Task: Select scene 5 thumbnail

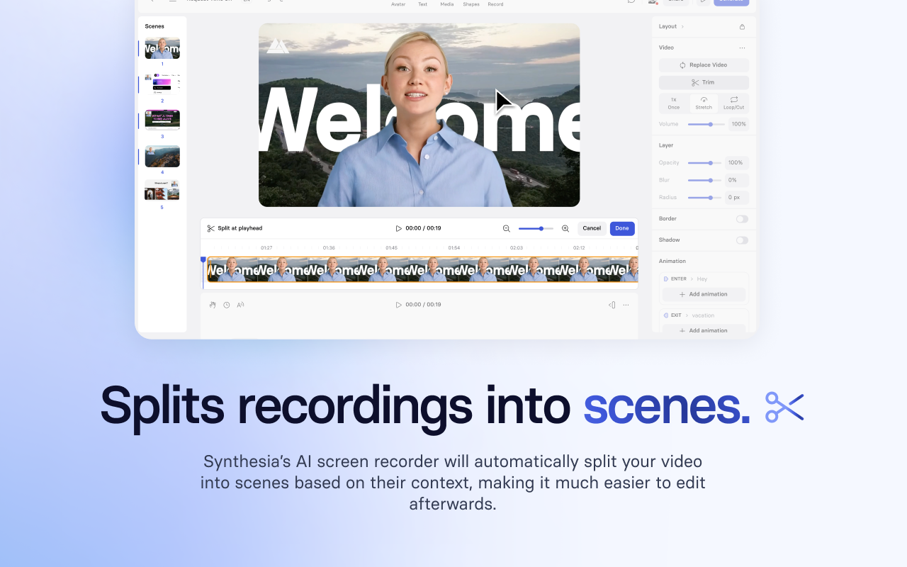Action: 162,191
